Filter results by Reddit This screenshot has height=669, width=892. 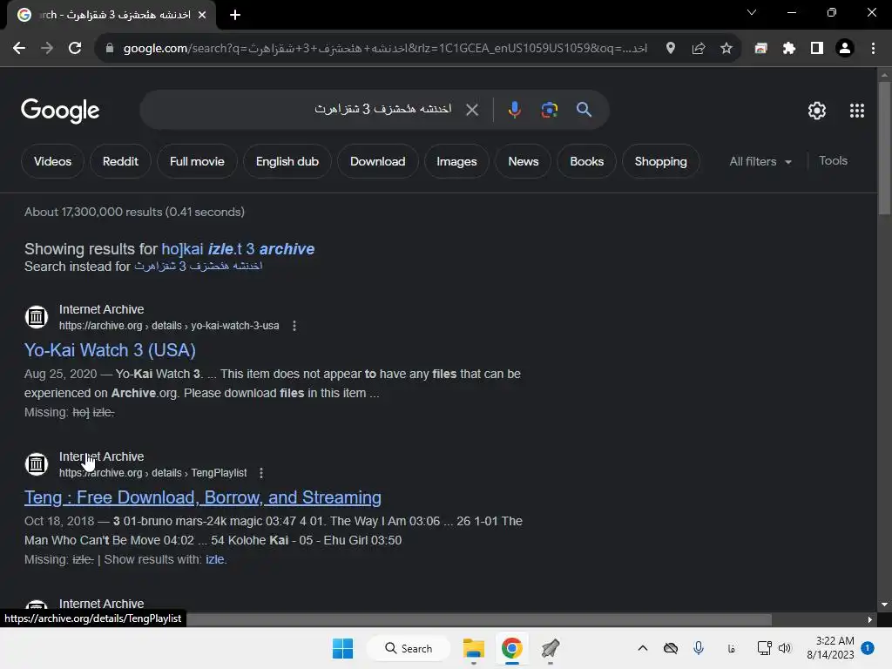120,161
